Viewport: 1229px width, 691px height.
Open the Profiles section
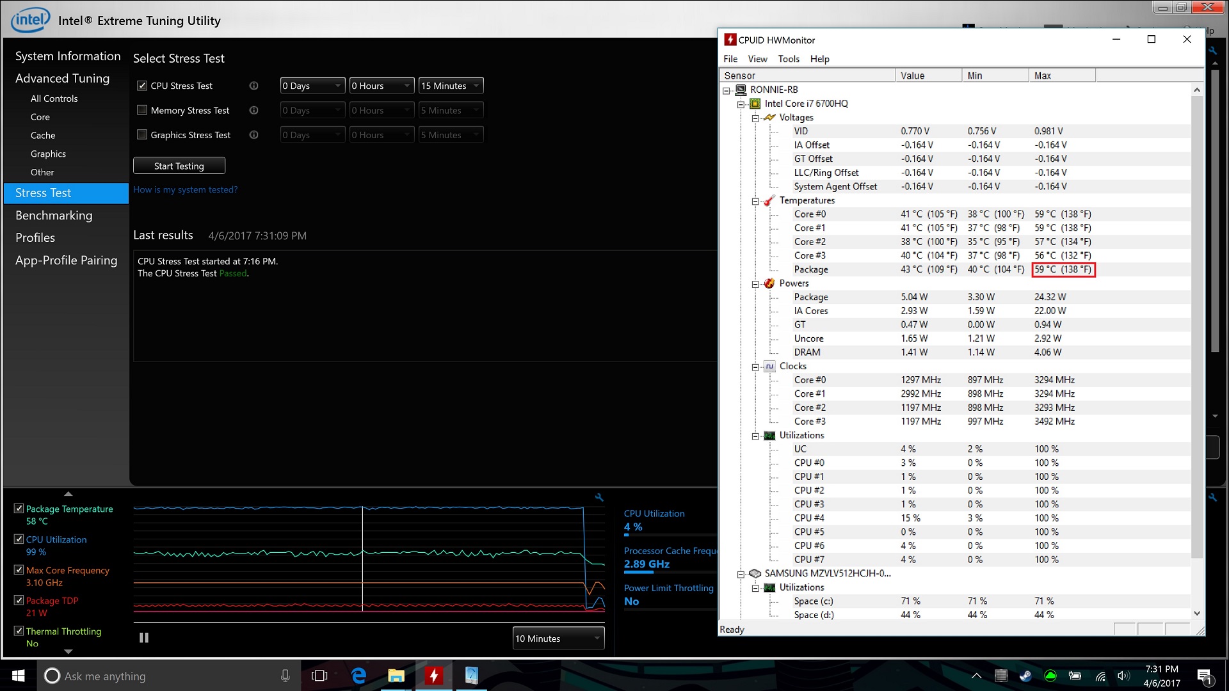35,238
